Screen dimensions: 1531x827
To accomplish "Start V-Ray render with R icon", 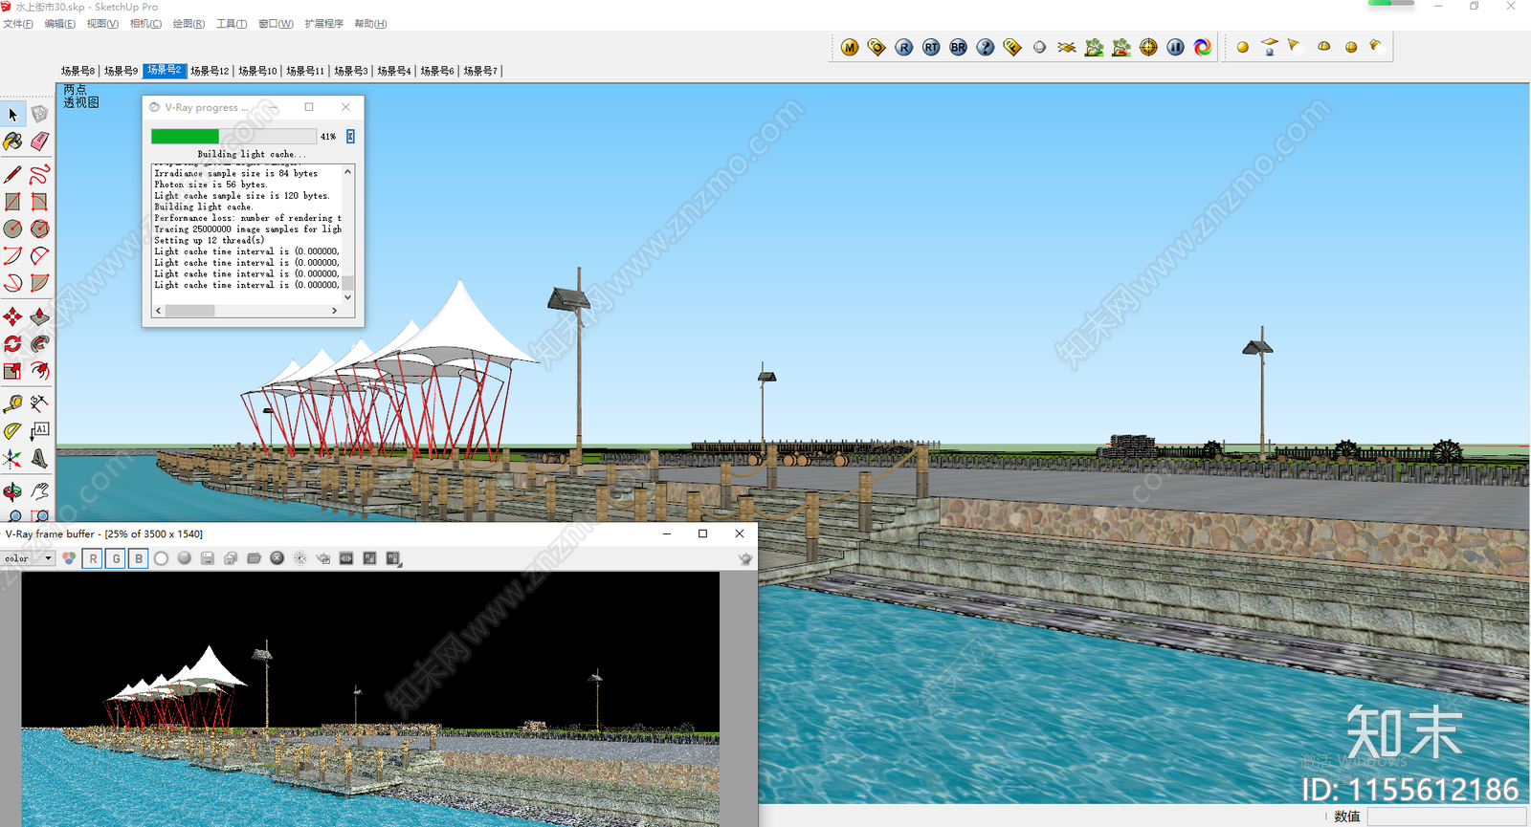I will point(904,47).
